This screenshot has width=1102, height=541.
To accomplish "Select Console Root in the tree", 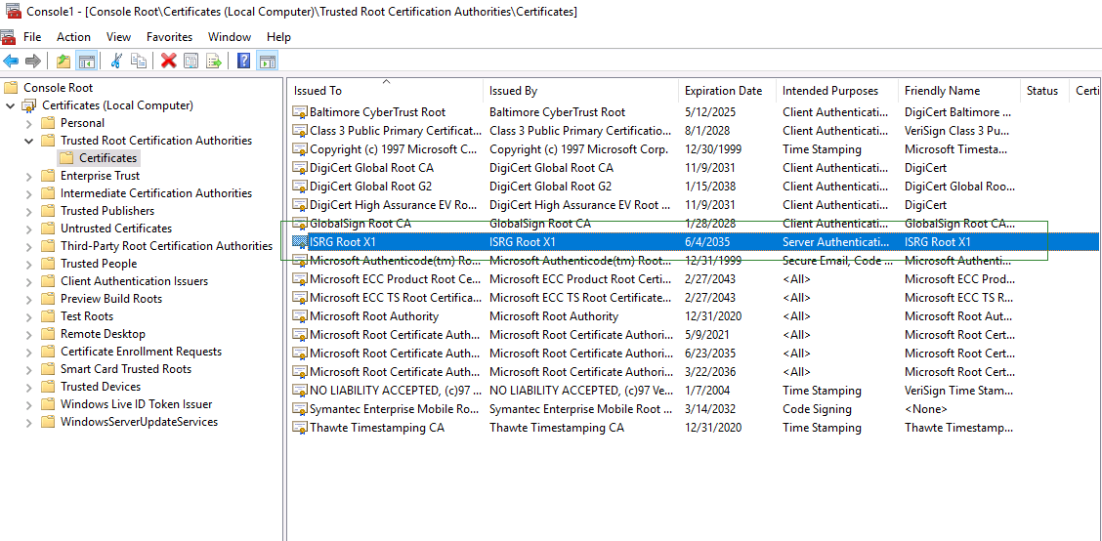I will tap(58, 88).
